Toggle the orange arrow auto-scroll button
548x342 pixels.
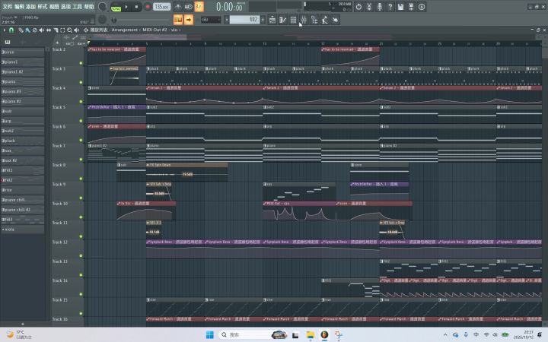189,20
